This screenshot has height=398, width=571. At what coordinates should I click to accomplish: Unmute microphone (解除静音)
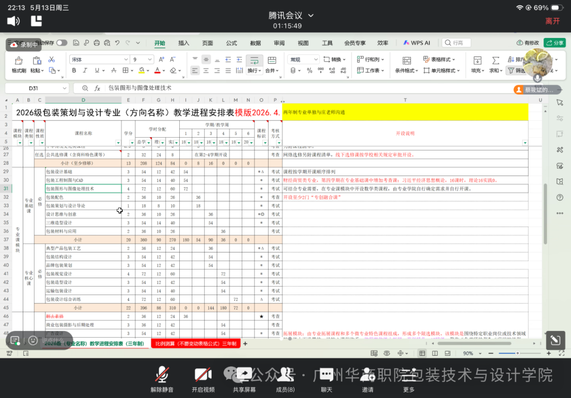[x=162, y=380]
